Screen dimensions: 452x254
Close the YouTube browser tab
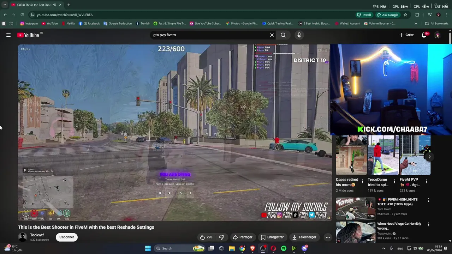(x=60, y=5)
